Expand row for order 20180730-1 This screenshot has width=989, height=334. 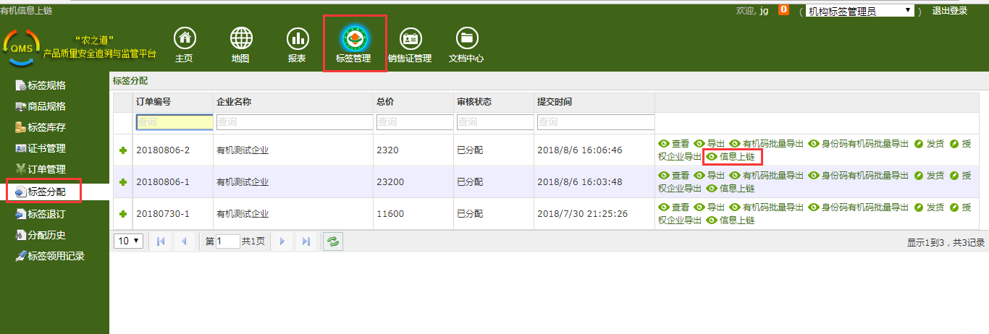click(x=122, y=214)
